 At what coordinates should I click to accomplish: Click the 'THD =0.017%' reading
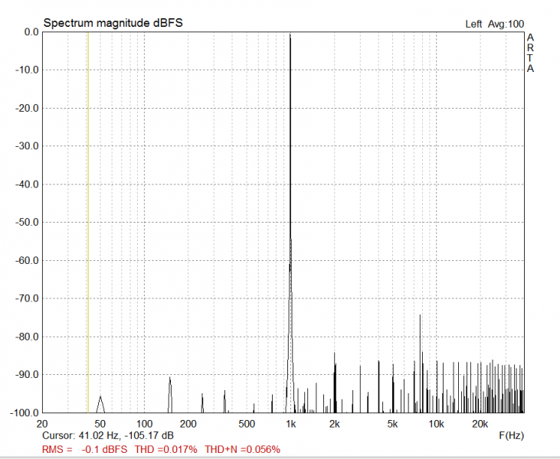165,449
